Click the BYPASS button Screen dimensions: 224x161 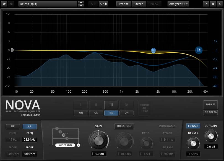[x=210, y=104]
